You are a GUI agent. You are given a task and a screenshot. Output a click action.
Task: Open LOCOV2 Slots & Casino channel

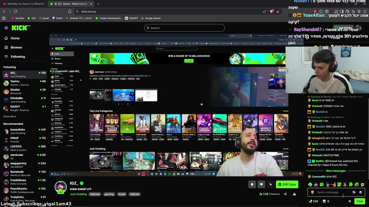tap(25, 148)
